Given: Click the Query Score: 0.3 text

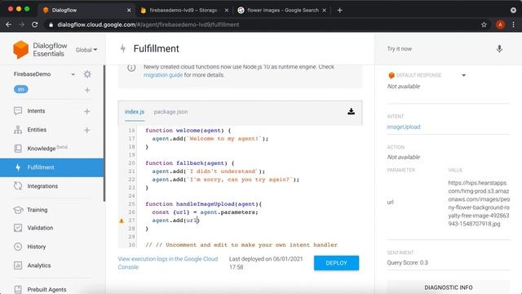Looking at the screenshot, I should 408,263.
